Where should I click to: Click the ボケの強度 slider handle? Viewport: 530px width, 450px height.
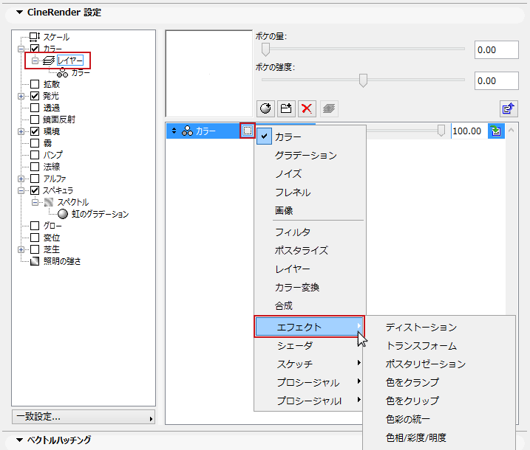coord(363,80)
